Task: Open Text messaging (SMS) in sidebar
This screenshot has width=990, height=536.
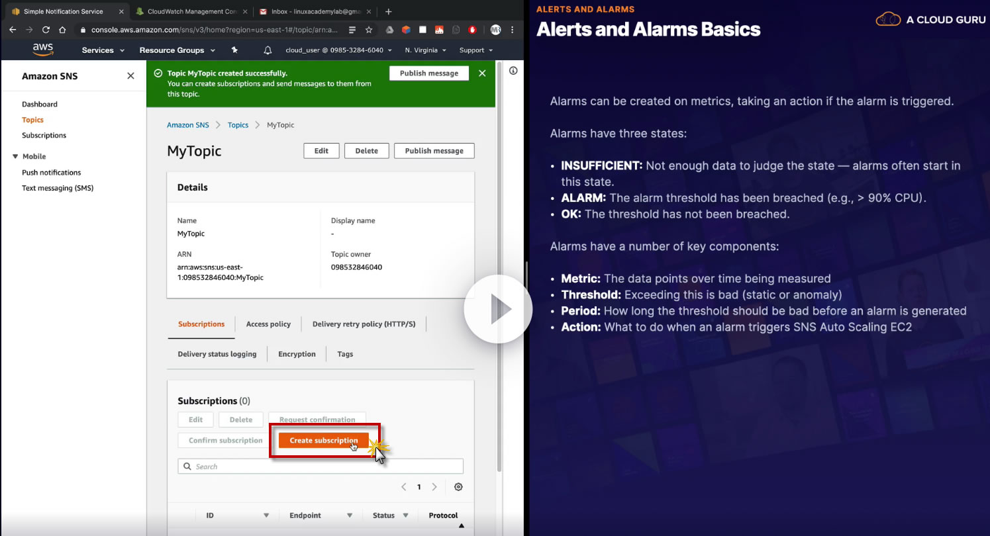Action: (x=58, y=188)
